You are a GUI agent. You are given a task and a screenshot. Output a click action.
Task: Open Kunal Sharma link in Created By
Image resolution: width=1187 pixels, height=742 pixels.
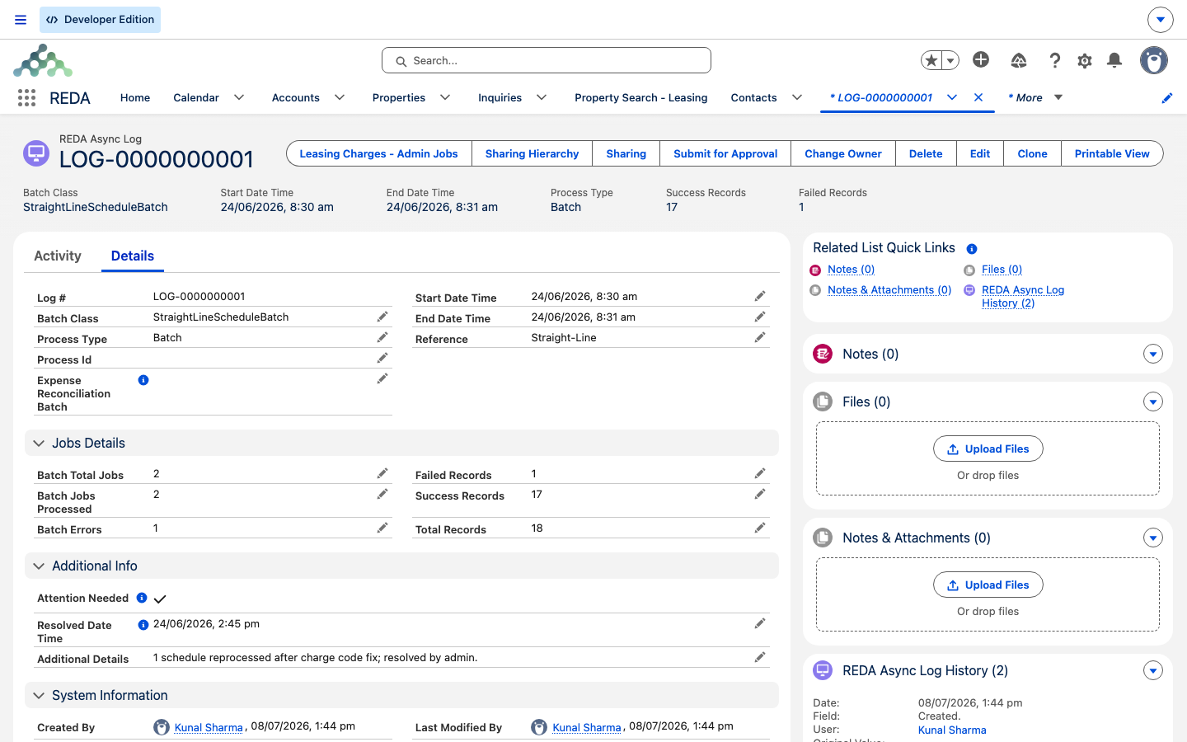tap(209, 727)
